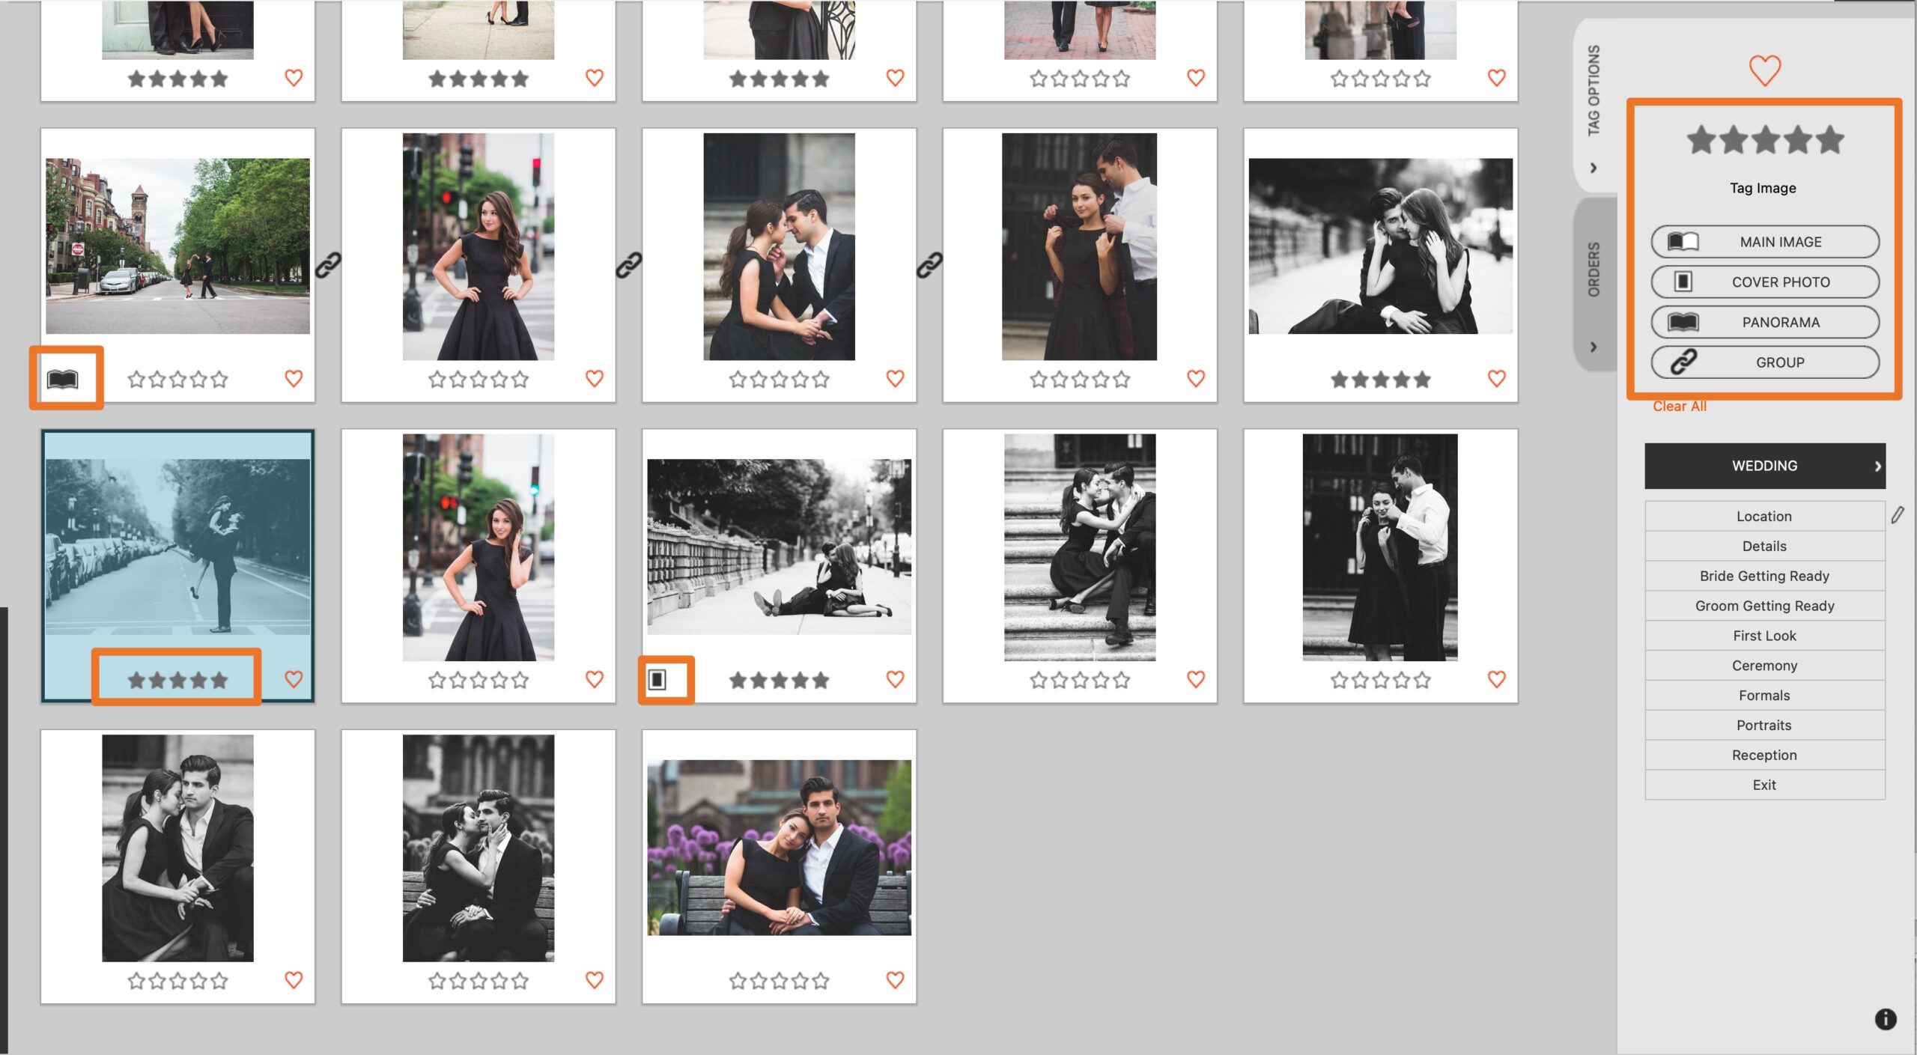This screenshot has width=1917, height=1055.
Task: Click the chain link icon in the GROUP button
Action: [1683, 362]
